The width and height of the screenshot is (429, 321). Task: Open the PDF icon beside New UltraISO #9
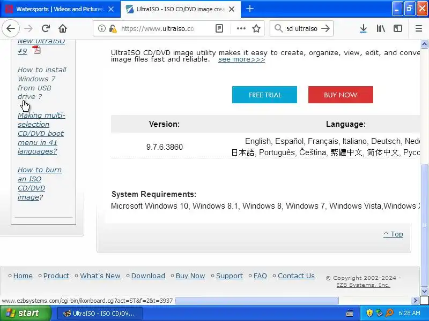pyautogui.click(x=36, y=50)
